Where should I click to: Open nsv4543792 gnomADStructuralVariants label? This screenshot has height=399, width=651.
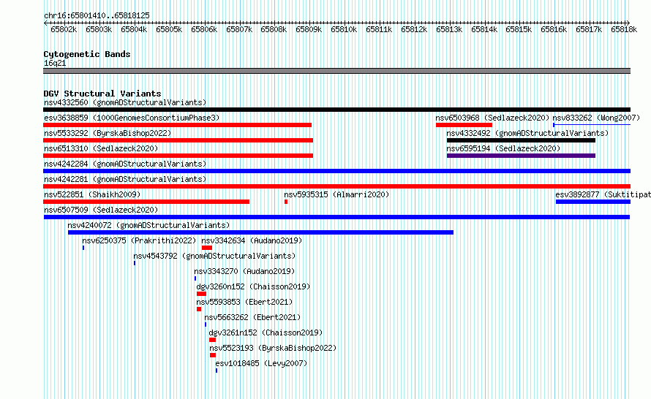(214, 256)
